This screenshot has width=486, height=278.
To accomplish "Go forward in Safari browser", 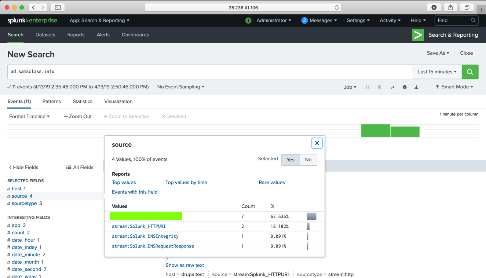I will (x=43, y=7).
